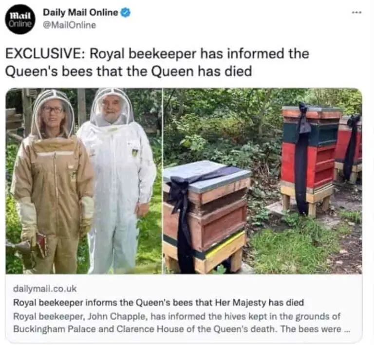Screen dimensions: 374x345
Task: Open the dailymail.co.uk domain link
Action: pyautogui.click(x=45, y=289)
